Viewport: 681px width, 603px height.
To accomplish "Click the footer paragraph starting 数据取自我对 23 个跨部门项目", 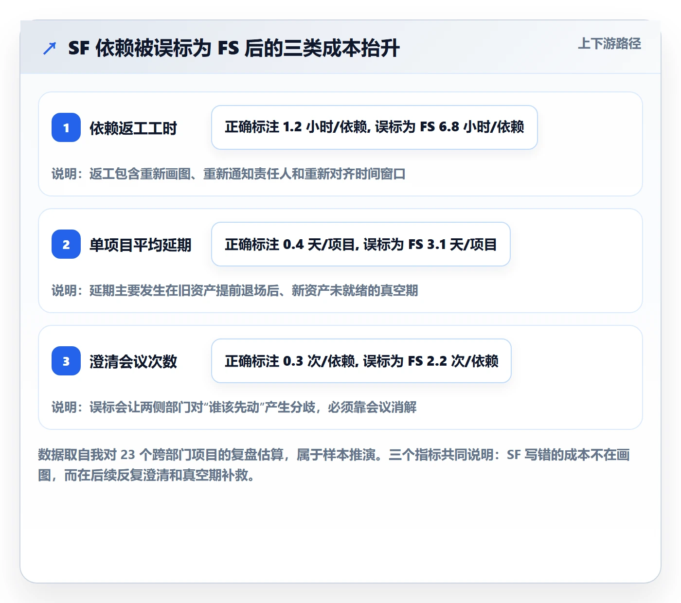I will tap(334, 465).
